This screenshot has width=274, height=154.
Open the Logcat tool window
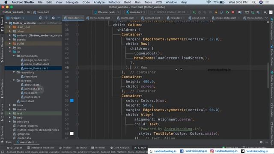[x=15, y=148]
